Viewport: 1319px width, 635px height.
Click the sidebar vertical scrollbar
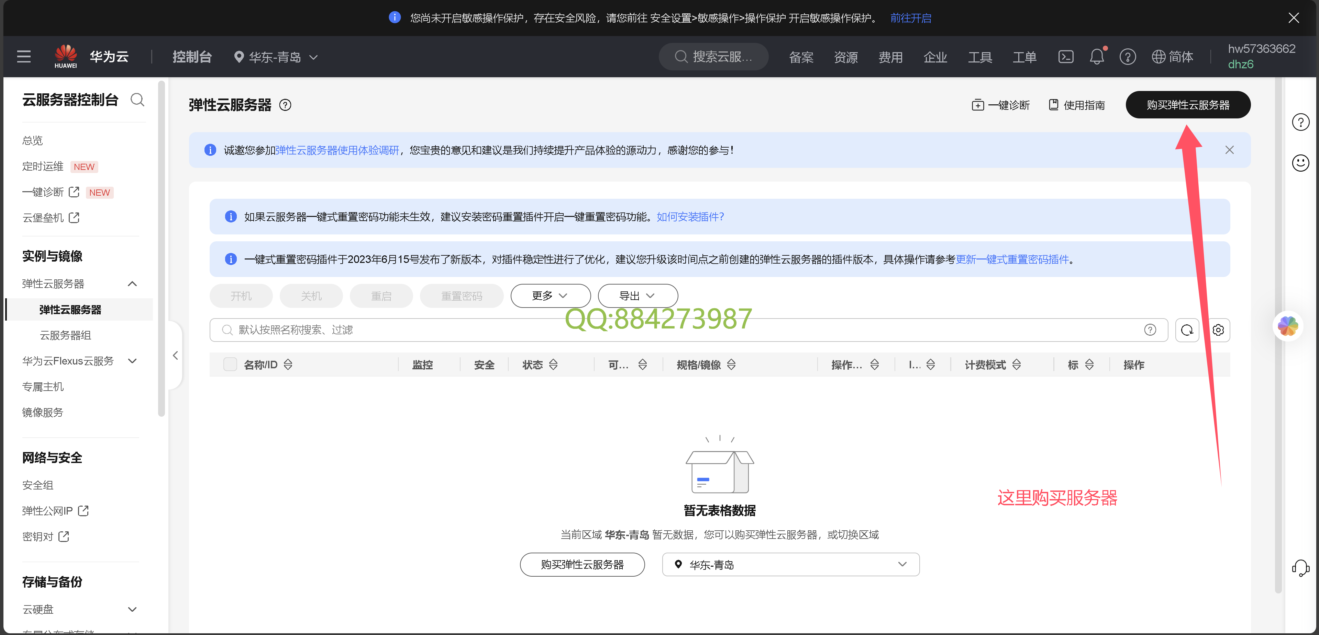pos(162,248)
